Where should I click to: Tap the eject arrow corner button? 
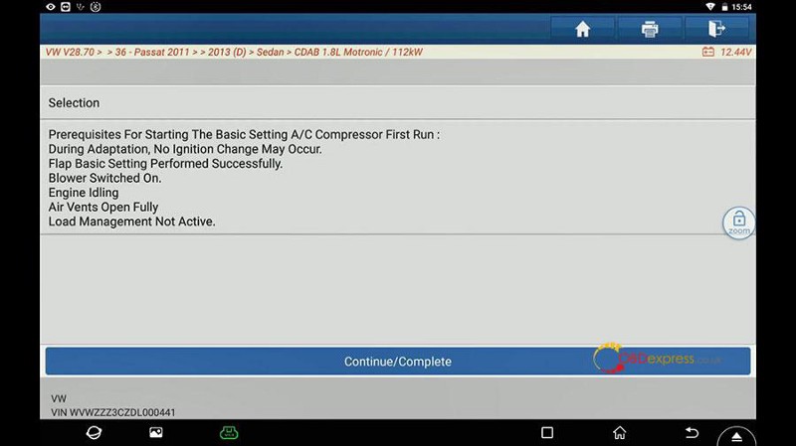click(x=736, y=436)
